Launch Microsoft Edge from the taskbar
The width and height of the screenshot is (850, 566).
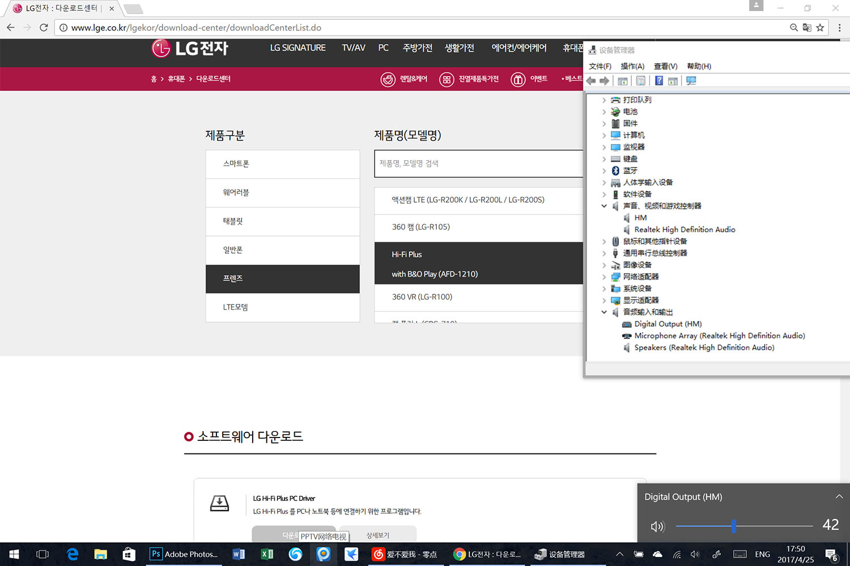pos(73,554)
